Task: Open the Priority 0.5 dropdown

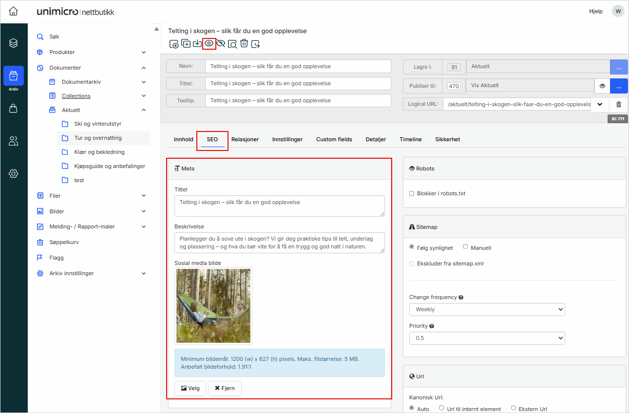Action: [x=487, y=338]
